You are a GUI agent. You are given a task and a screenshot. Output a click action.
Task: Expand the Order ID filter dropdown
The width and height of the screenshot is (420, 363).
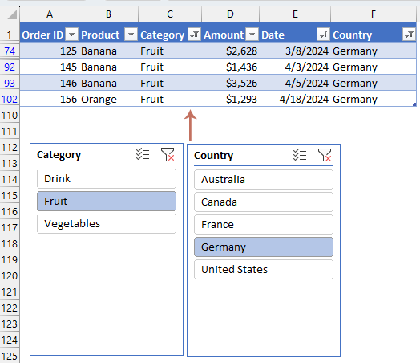click(71, 35)
